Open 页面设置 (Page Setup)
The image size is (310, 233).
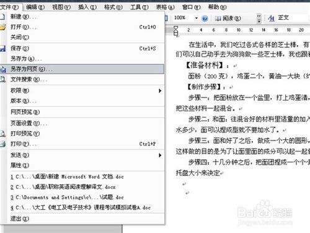coord(82,123)
